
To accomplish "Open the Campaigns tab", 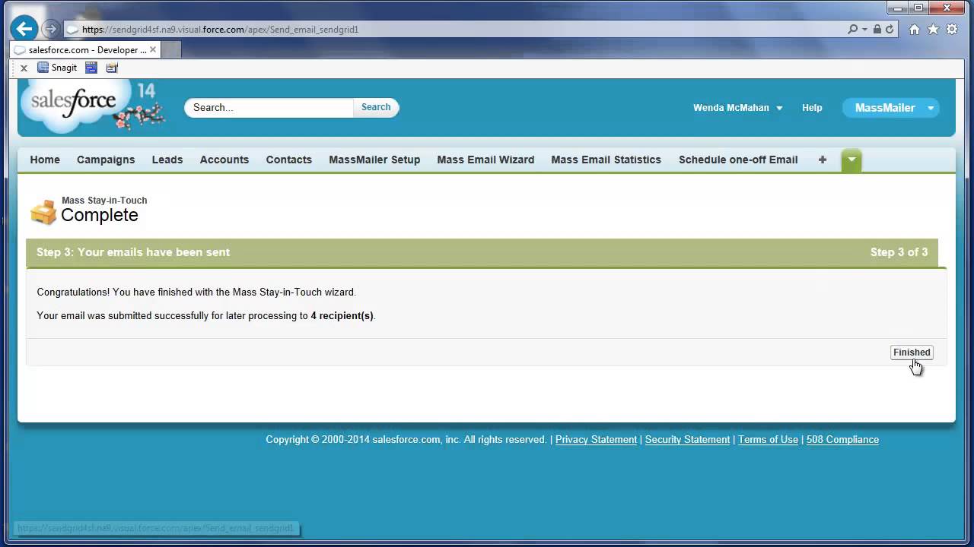I will pos(106,160).
